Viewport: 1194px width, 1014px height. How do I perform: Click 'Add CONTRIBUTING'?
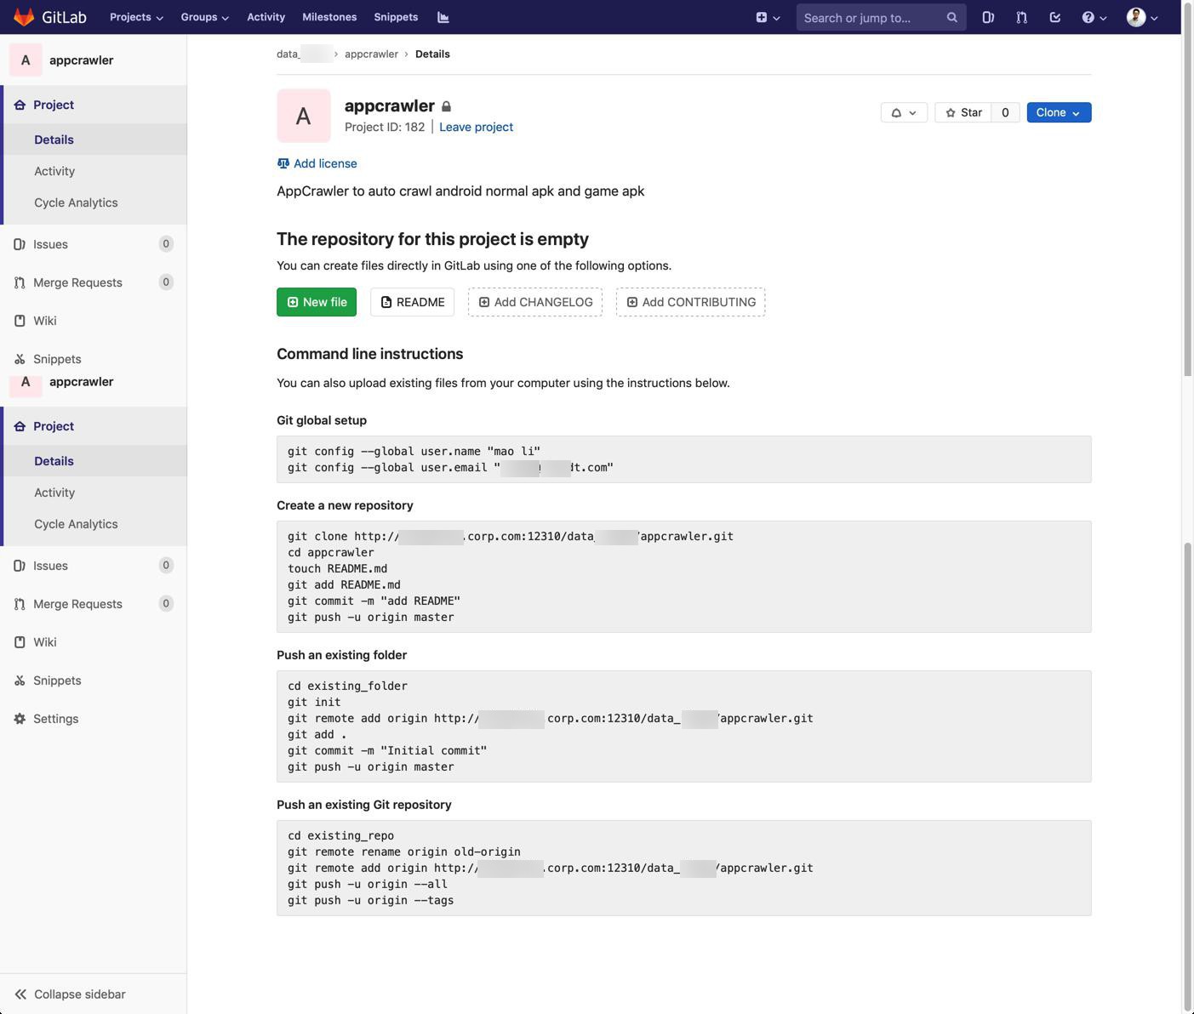pos(691,302)
